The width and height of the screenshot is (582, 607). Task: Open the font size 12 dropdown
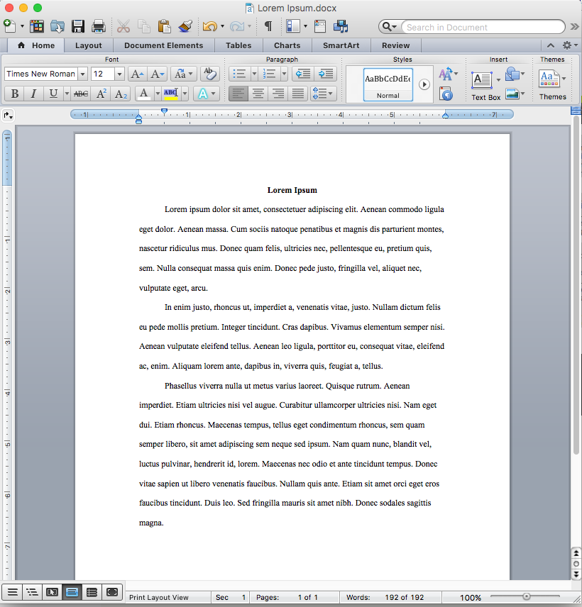click(119, 74)
